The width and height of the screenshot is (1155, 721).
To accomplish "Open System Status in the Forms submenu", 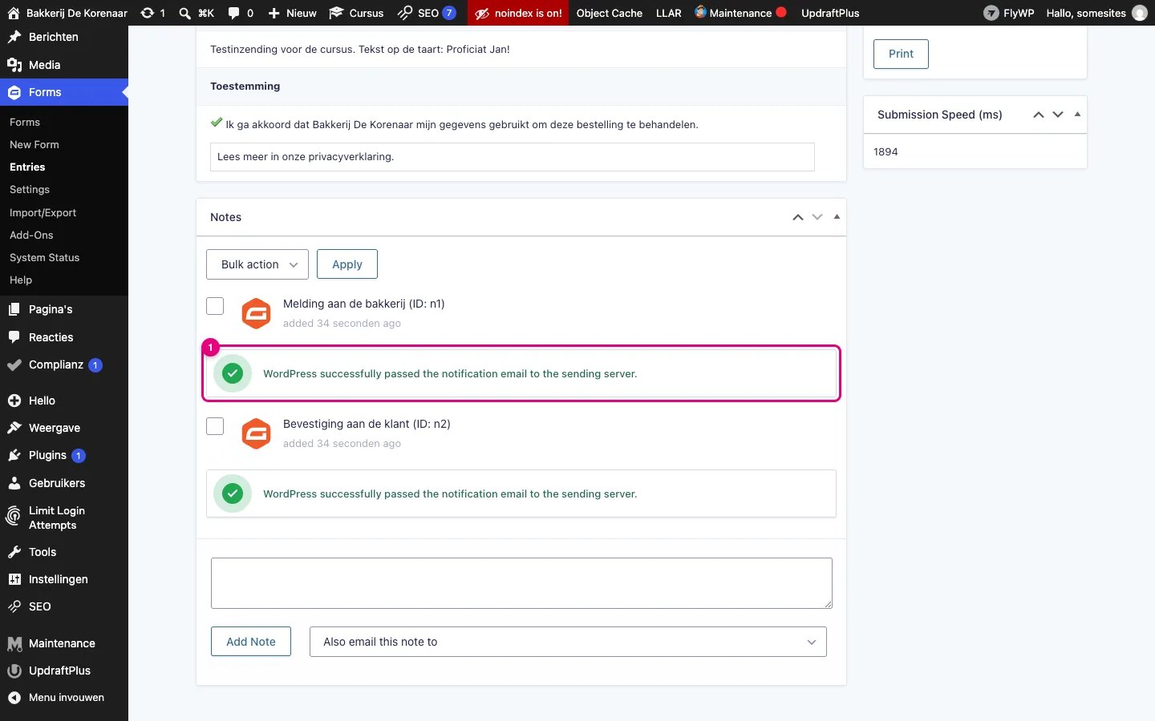I will coord(45,258).
